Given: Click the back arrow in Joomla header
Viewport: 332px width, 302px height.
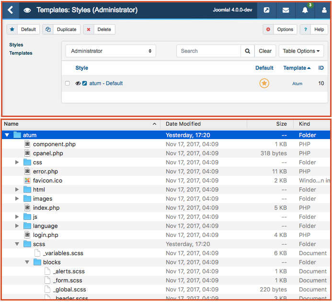Looking at the screenshot, I should (x=10, y=10).
